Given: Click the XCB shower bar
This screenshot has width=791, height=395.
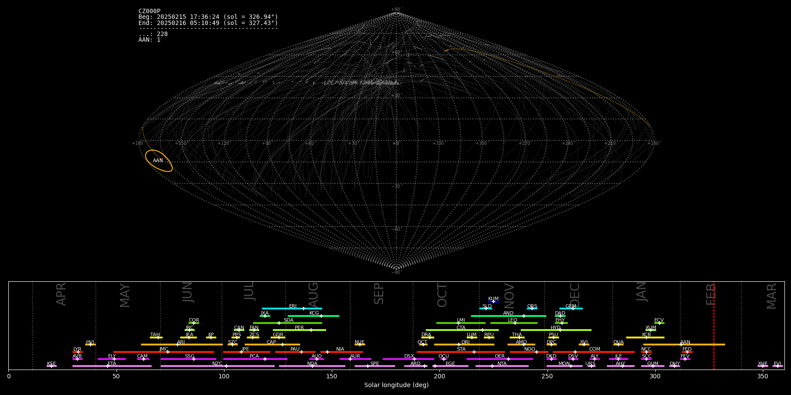Looking at the screenshot, I should pos(645,338).
